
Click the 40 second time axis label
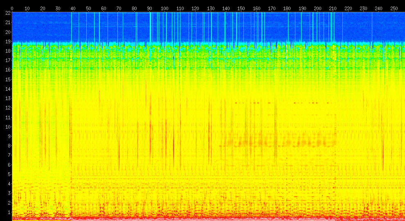click(x=73, y=8)
